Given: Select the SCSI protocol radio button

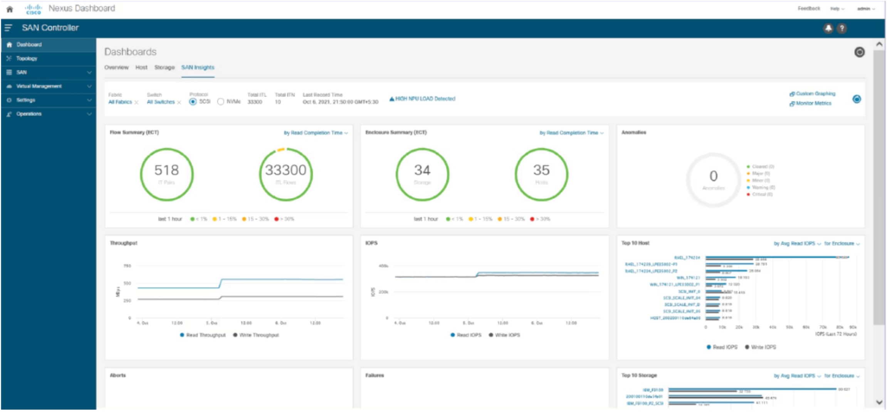Looking at the screenshot, I should (193, 102).
